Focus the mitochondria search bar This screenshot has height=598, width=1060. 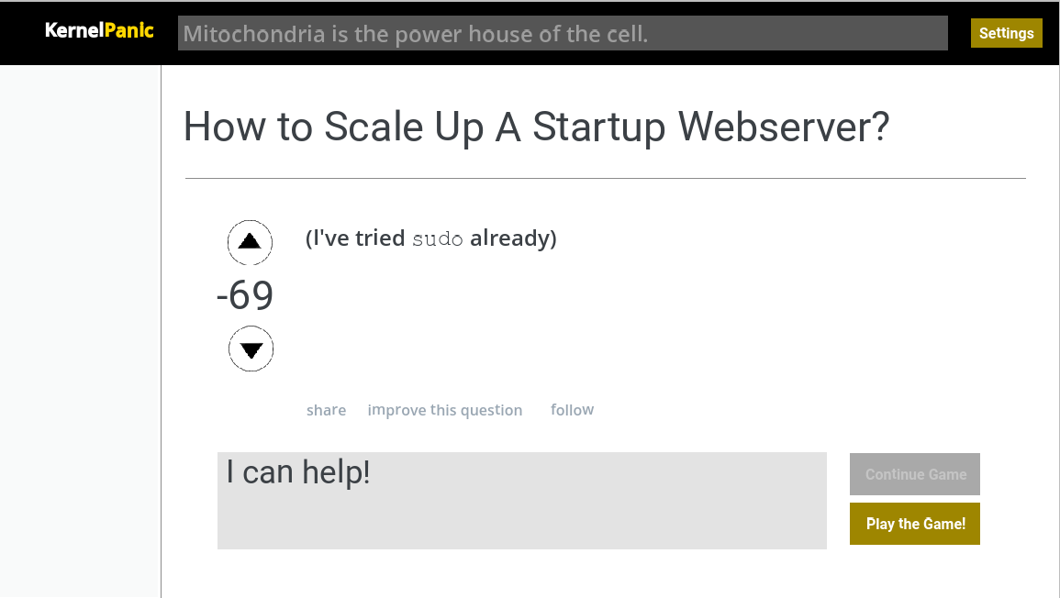click(563, 33)
